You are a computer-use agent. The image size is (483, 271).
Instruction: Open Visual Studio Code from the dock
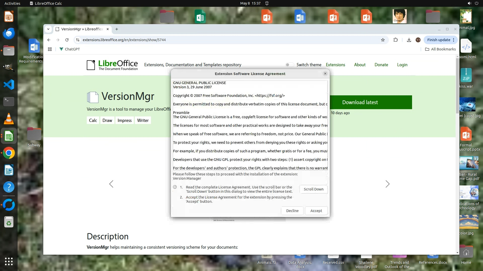click(9, 85)
